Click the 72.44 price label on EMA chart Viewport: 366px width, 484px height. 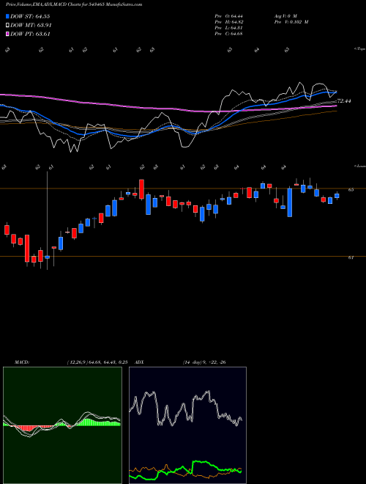[344, 101]
